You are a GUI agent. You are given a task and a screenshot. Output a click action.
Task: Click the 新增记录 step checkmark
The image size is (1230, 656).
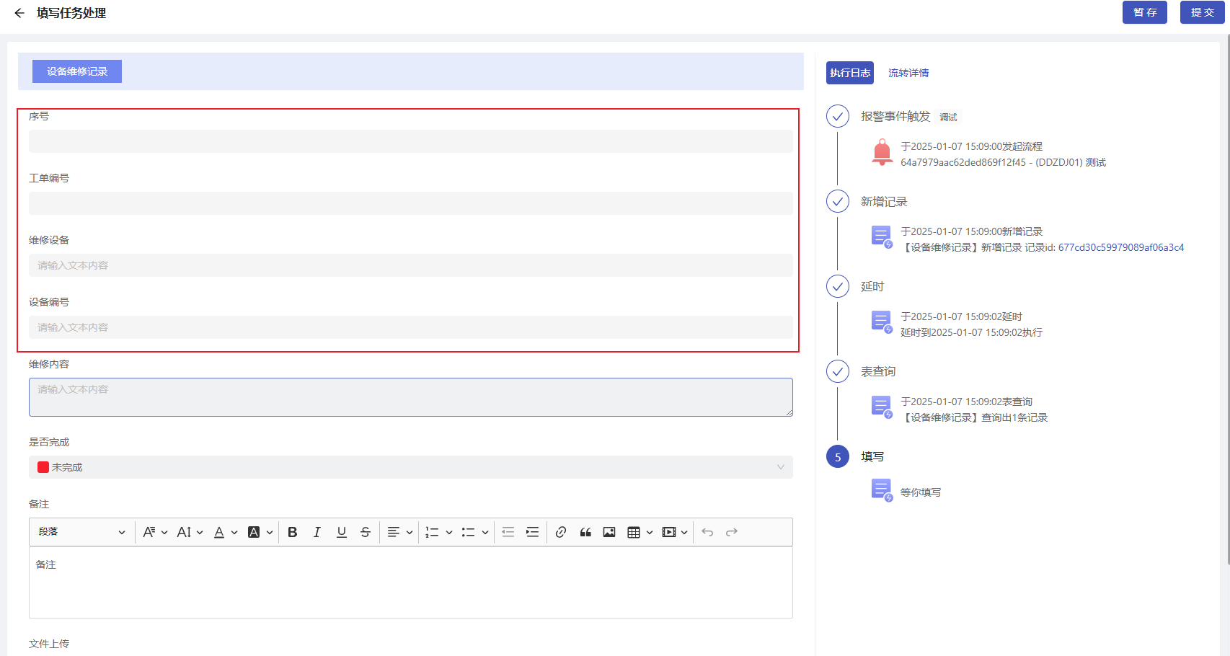838,201
